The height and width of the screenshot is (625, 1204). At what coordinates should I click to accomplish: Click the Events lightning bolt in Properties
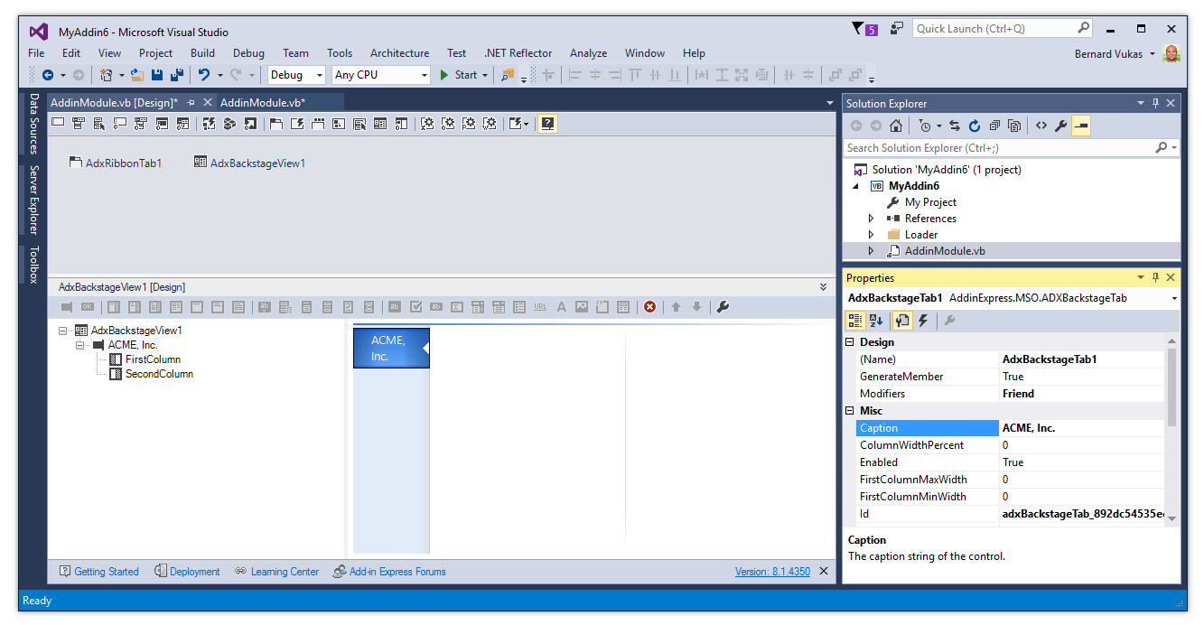pyautogui.click(x=923, y=321)
